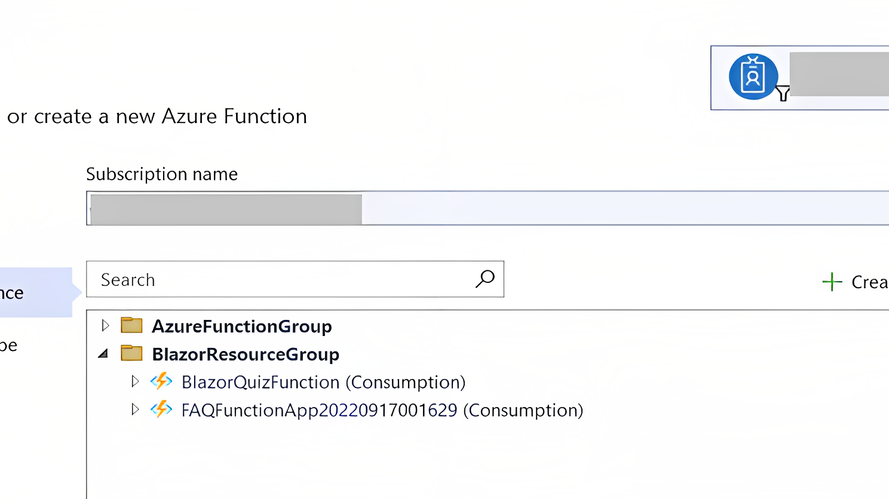Viewport: 889px width, 499px height.
Task: Click the BlazorResourceGroup folder icon
Action: 131,353
